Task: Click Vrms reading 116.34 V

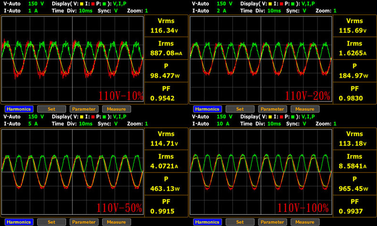Action: (x=164, y=30)
